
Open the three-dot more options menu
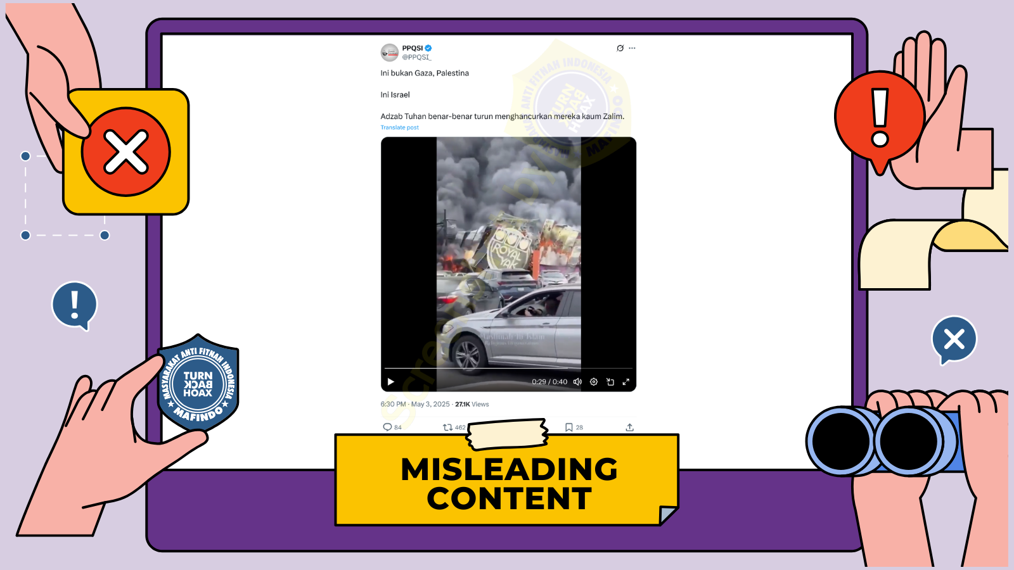(x=632, y=48)
